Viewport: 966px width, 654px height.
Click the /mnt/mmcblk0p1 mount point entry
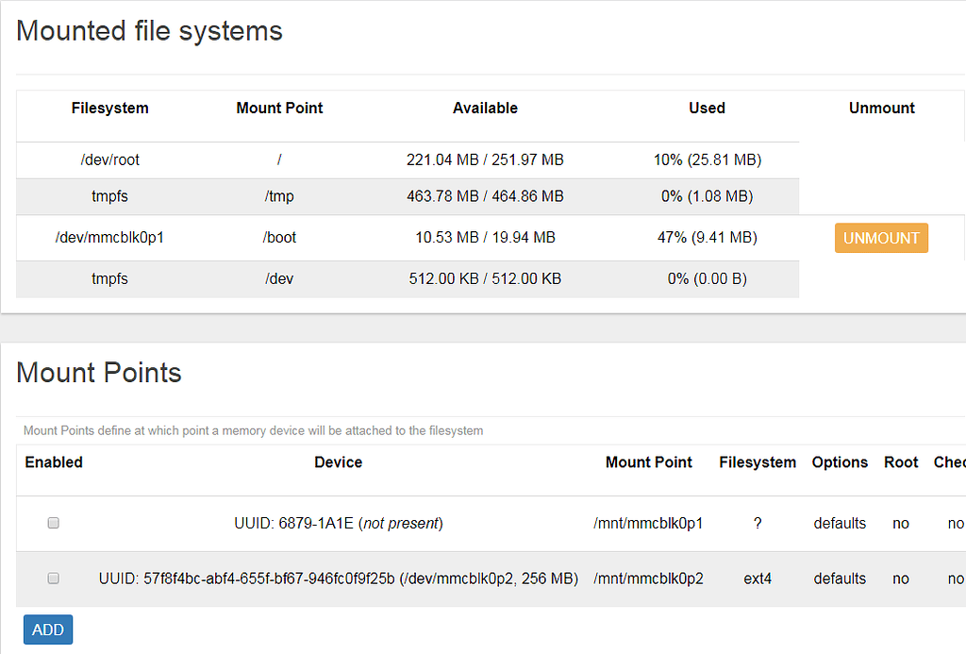(x=649, y=523)
